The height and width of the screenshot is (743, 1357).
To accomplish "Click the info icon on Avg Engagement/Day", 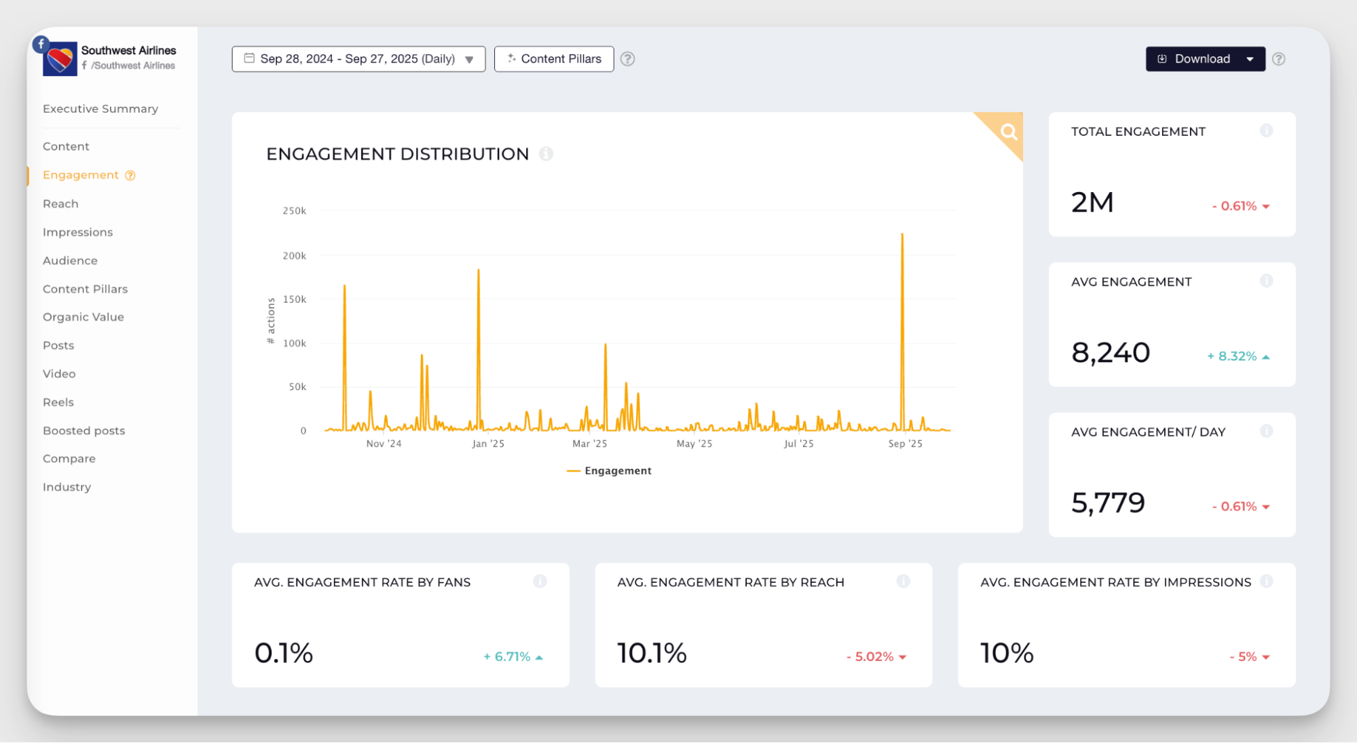I will 1266,431.
